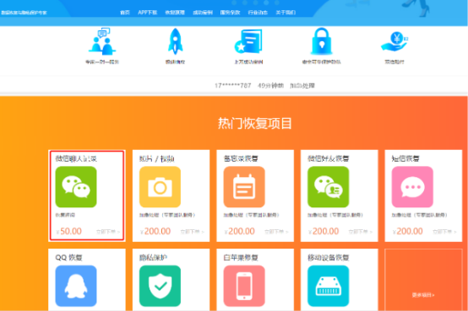Screen dimensions: 468x311
Task: Click the WeChat friends recovery icon
Action: [329, 187]
